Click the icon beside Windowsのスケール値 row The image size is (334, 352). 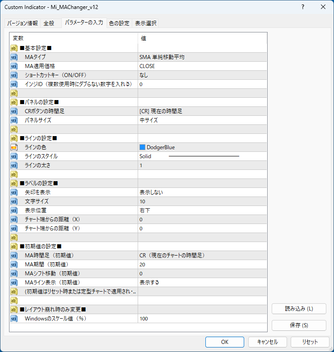[x=14, y=319]
